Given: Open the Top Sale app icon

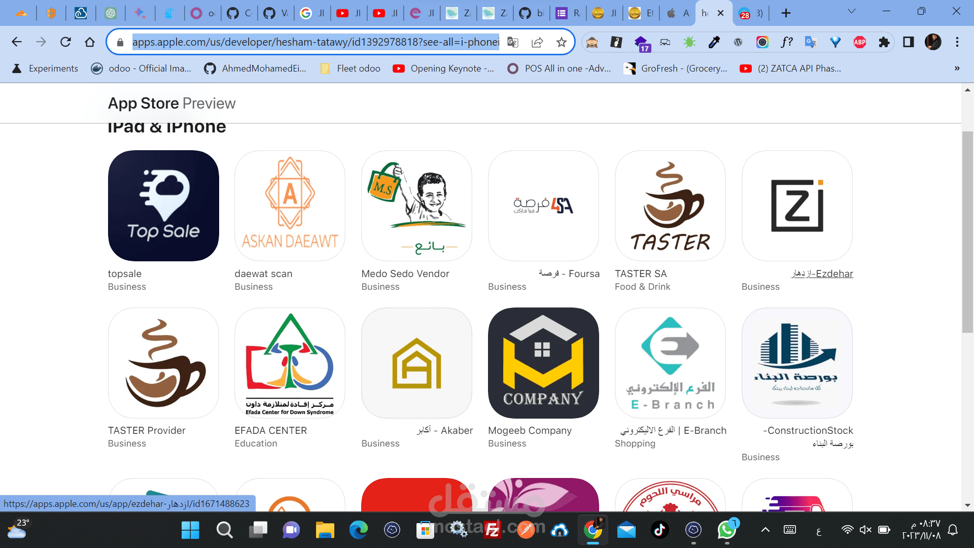Looking at the screenshot, I should (163, 205).
